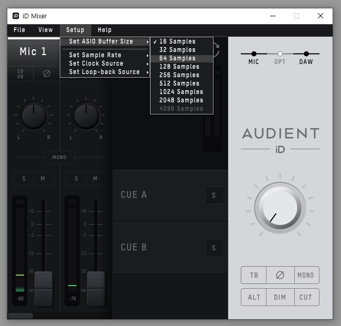Solo the second input channel
The height and width of the screenshot is (326, 341).
(x=76, y=178)
